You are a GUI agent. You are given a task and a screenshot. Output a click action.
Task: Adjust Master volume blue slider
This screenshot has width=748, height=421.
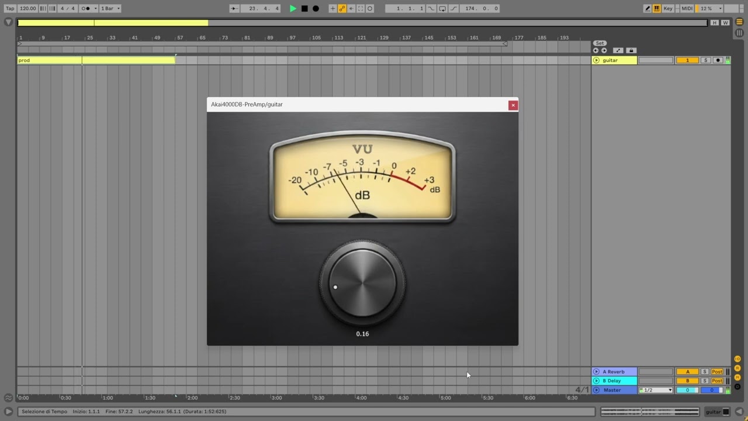click(x=712, y=390)
